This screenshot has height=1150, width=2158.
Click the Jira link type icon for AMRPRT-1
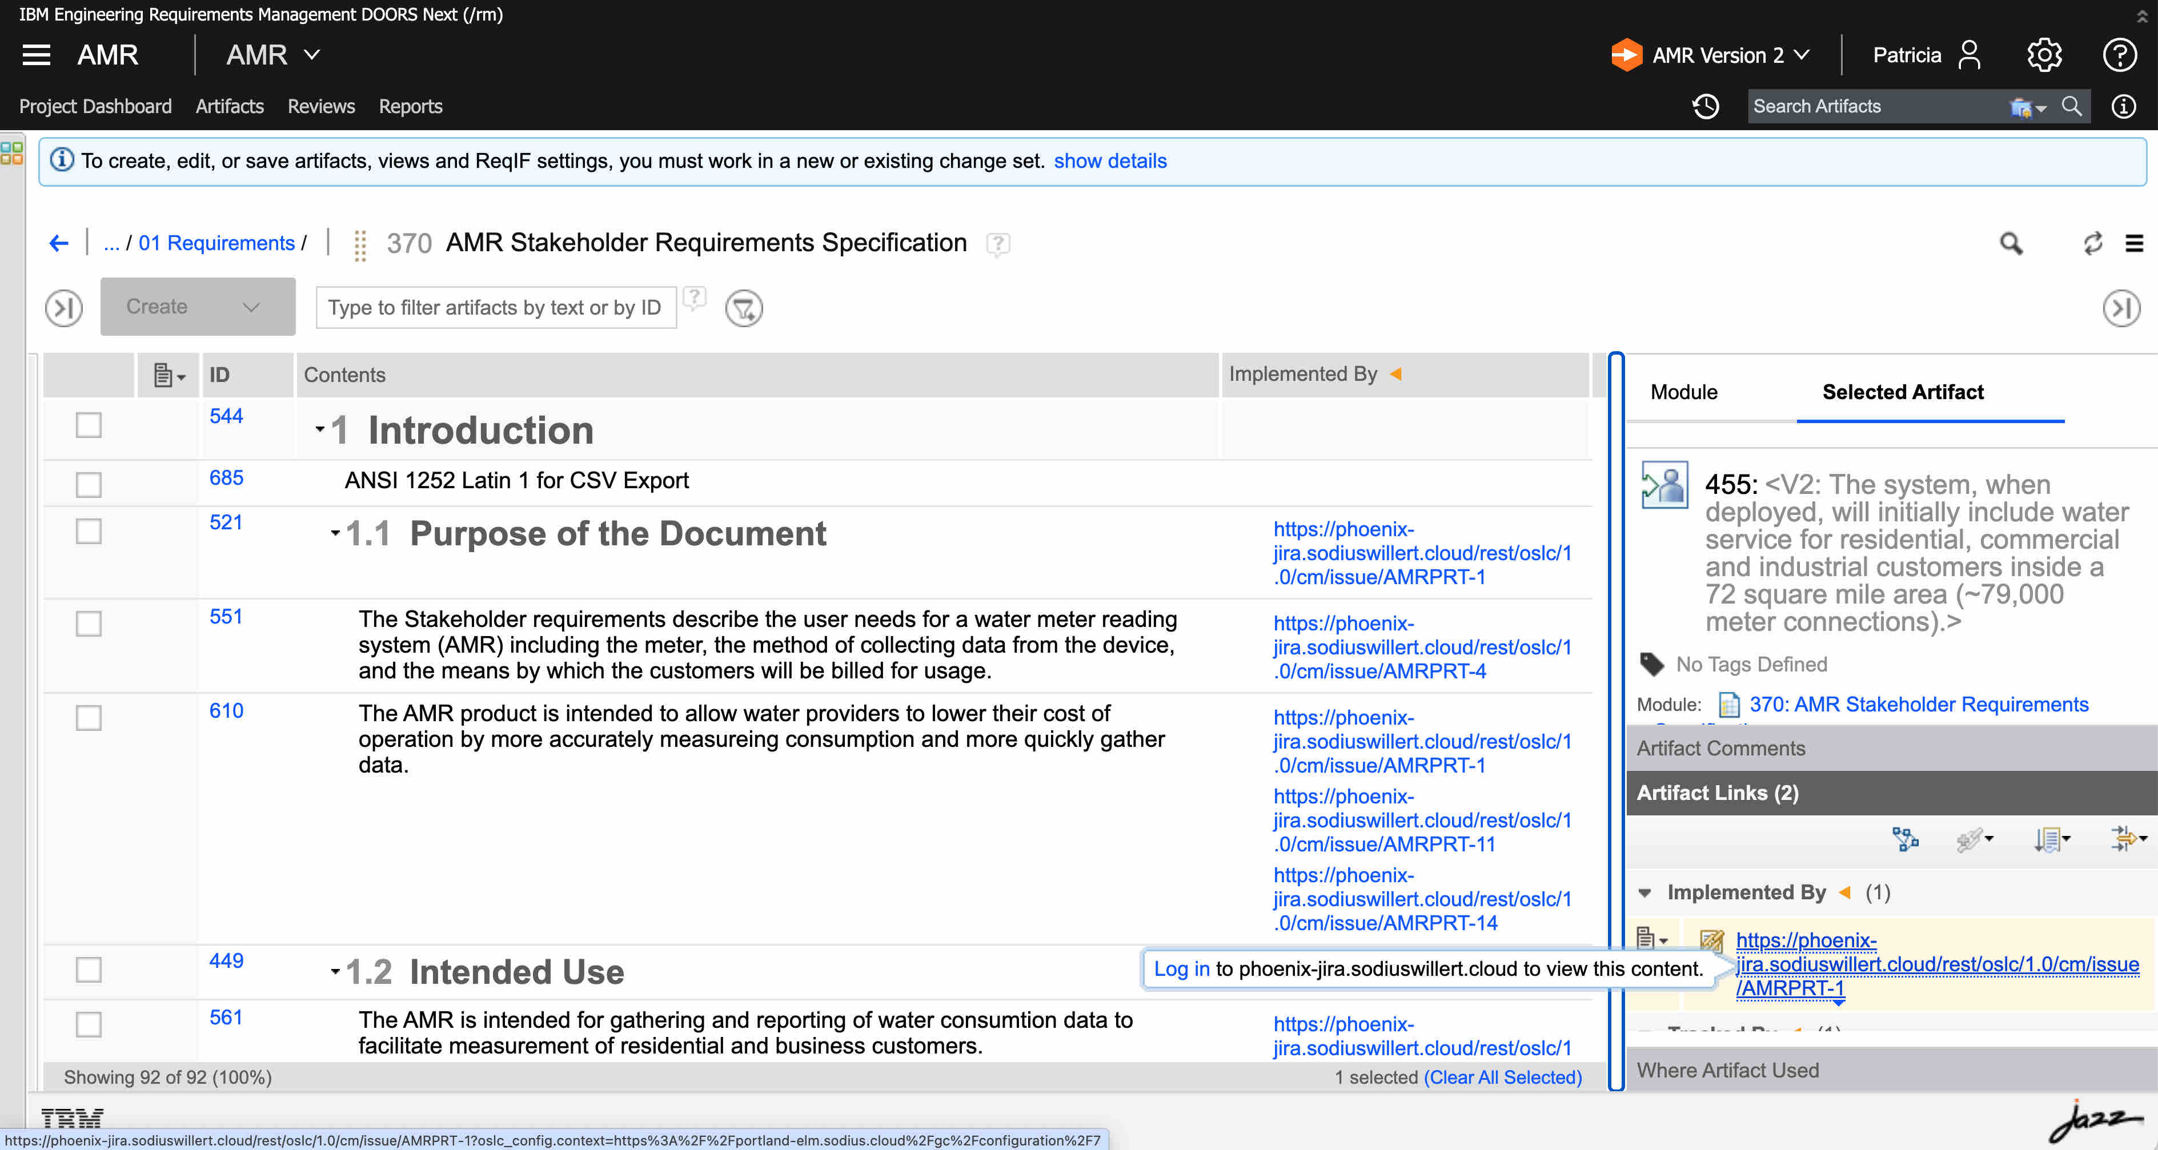coord(1711,942)
